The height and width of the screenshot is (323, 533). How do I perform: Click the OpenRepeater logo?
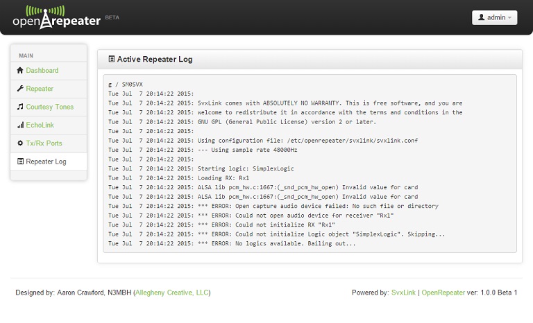[57, 17]
